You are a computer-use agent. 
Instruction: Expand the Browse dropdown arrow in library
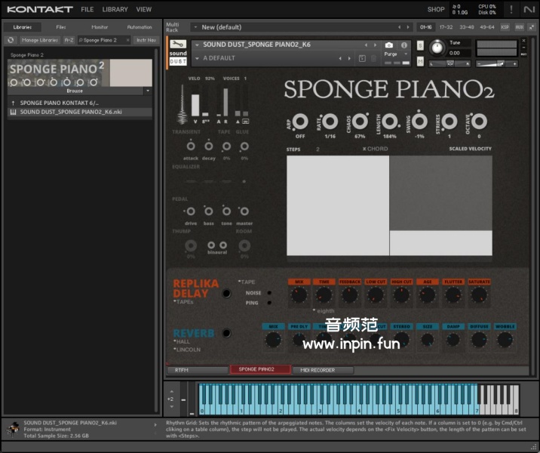tap(147, 91)
